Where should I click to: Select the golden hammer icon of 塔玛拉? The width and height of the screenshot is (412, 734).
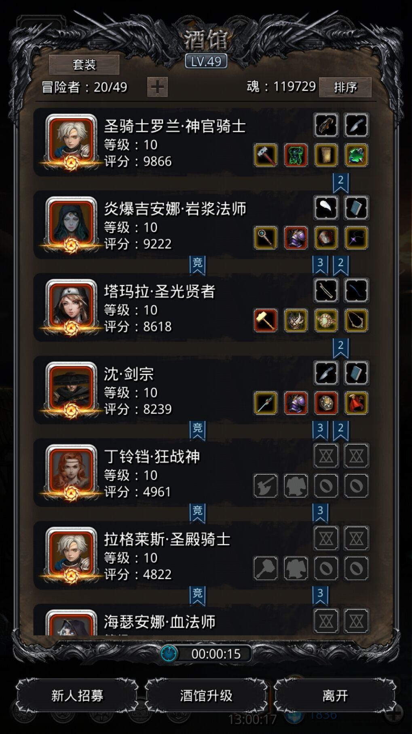point(266,320)
